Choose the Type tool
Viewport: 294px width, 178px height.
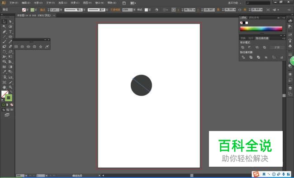[x=10, y=32]
